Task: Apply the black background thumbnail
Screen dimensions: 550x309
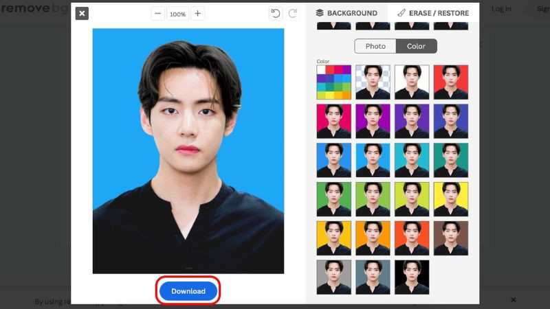Action: (412, 277)
